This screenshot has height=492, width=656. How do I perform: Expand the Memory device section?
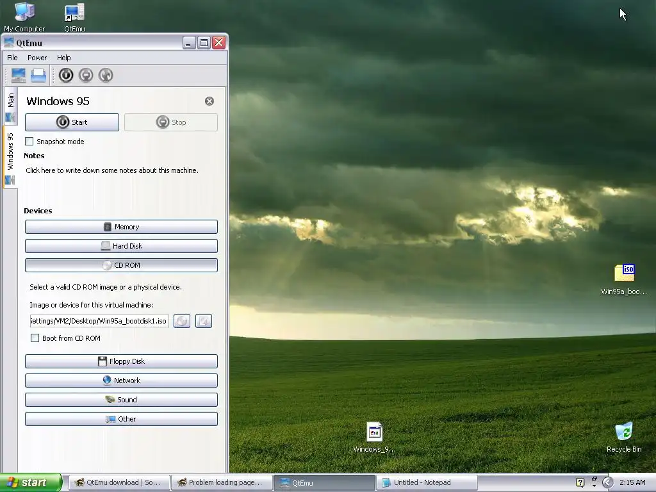(x=121, y=227)
